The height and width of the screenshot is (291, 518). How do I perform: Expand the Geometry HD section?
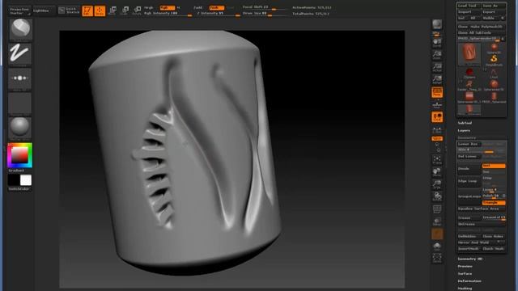[x=470, y=259]
